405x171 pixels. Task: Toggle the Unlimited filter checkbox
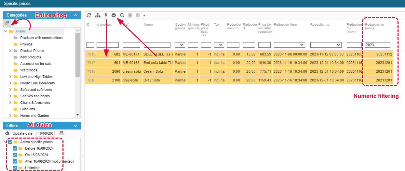[15, 168]
